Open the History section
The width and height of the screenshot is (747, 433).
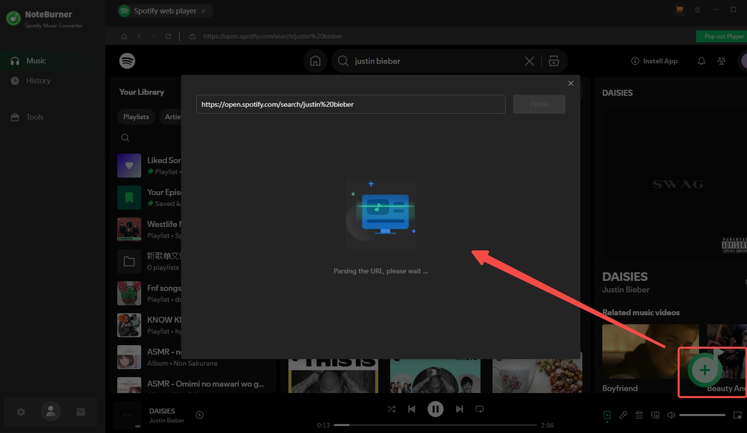click(38, 81)
